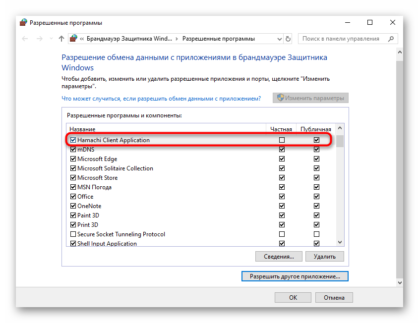Click the breadcrumb overflow chevrons in address bar
Viewport: 419px width, 323px height.
click(82, 39)
